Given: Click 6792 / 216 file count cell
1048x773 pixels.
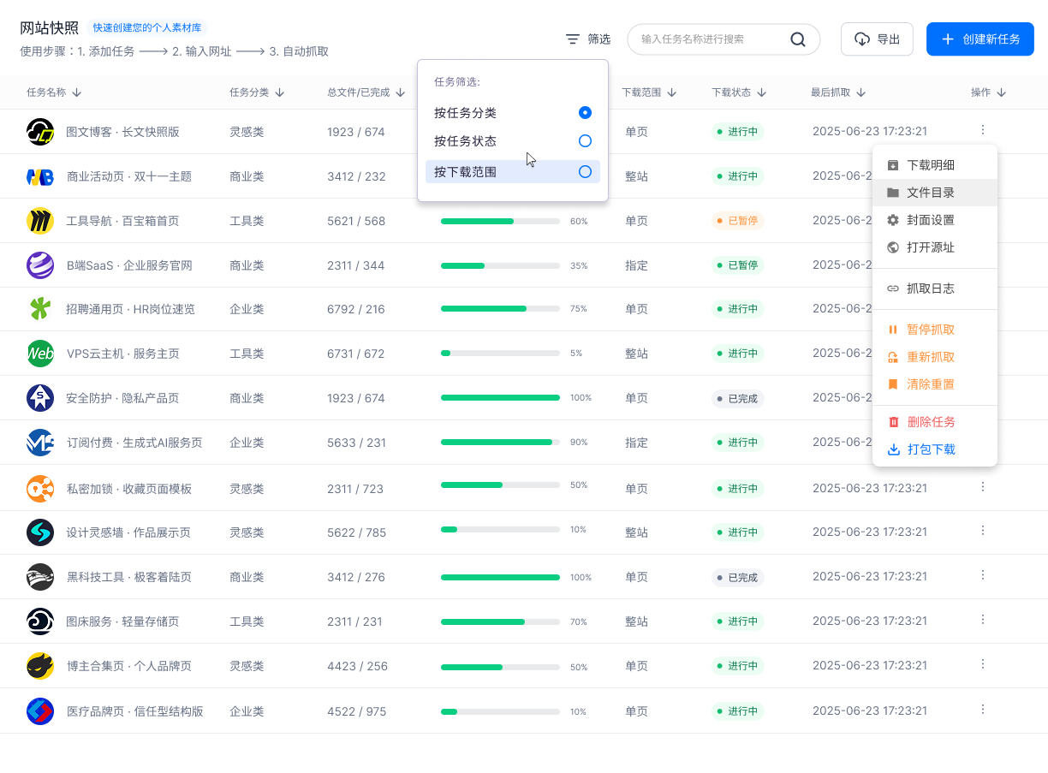Looking at the screenshot, I should pyautogui.click(x=356, y=309).
